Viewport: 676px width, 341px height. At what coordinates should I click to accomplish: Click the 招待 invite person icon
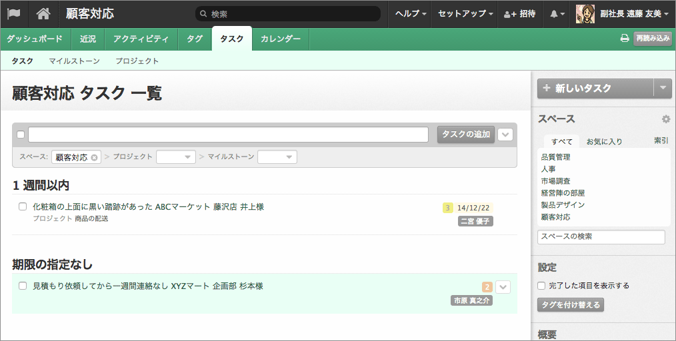[x=510, y=14]
